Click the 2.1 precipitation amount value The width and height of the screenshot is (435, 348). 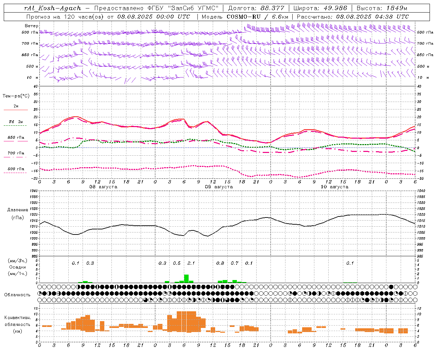[191, 263]
